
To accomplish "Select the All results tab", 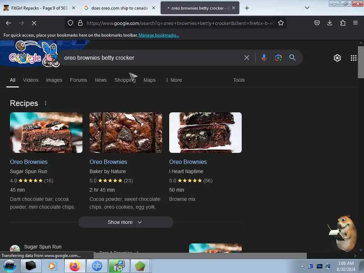I will [x=12, y=80].
